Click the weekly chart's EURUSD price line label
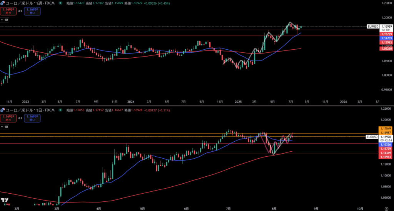This screenshot has height=211, width=394. [372, 27]
